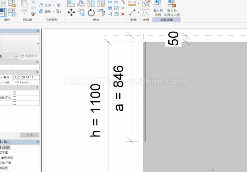Select the Align tool icon

pyautogui.click(x=71, y=3)
